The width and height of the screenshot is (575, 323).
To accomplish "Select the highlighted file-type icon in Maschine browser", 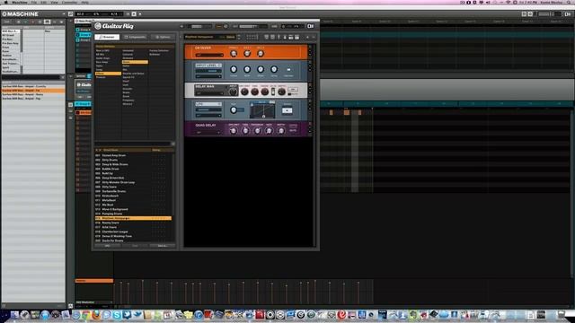I will [47, 22].
